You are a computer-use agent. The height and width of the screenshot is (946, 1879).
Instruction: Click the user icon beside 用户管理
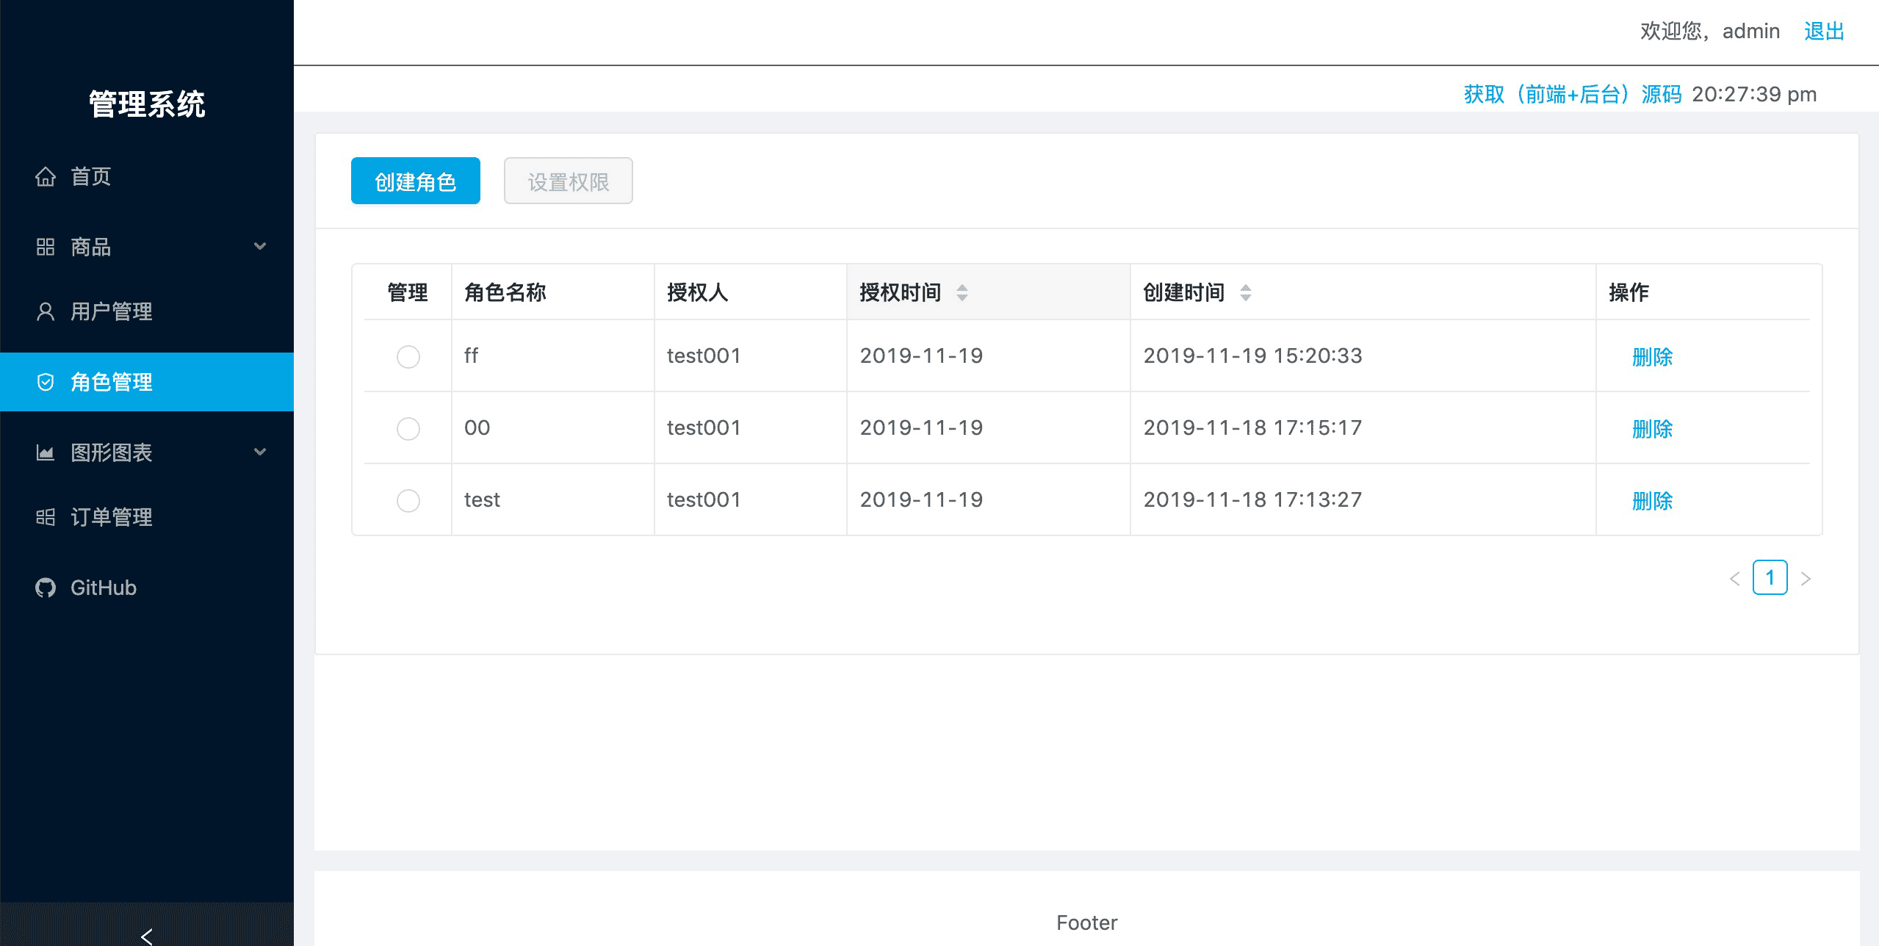46,311
